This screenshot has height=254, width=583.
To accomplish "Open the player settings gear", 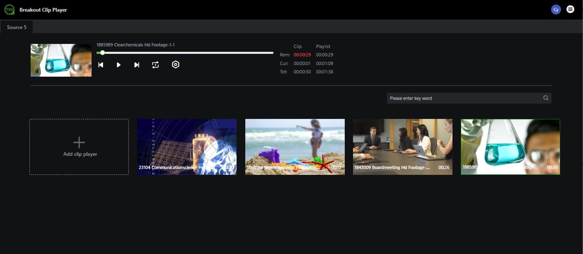I will coord(175,64).
